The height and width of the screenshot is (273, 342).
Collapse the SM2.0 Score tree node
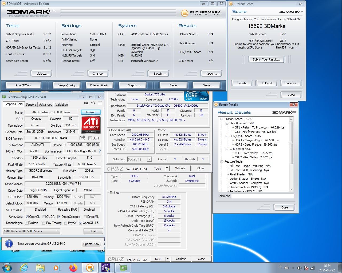pyautogui.click(x=227, y=123)
